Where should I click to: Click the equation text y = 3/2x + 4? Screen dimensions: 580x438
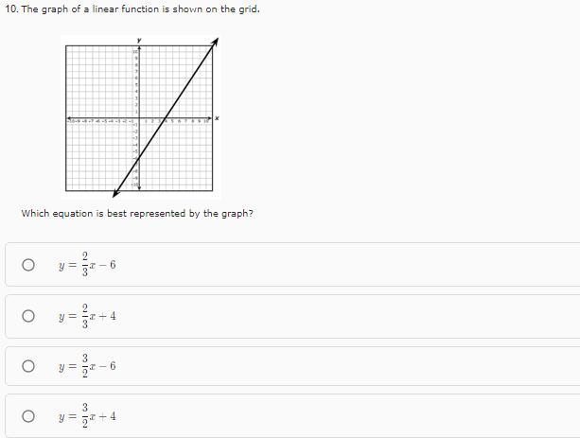point(87,416)
